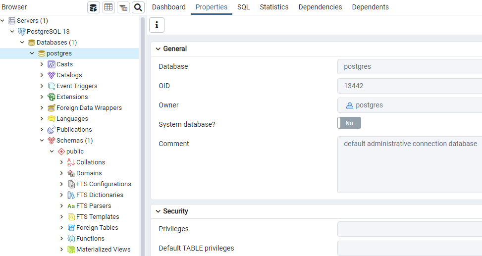Expand the Foreign Tables node
The width and height of the screenshot is (482, 256).
point(61,228)
